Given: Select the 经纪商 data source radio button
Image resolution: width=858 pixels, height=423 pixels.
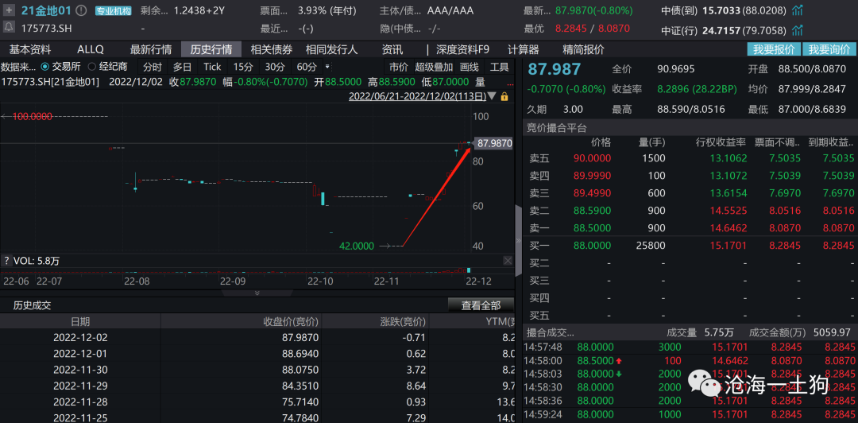Looking at the screenshot, I should click(92, 67).
